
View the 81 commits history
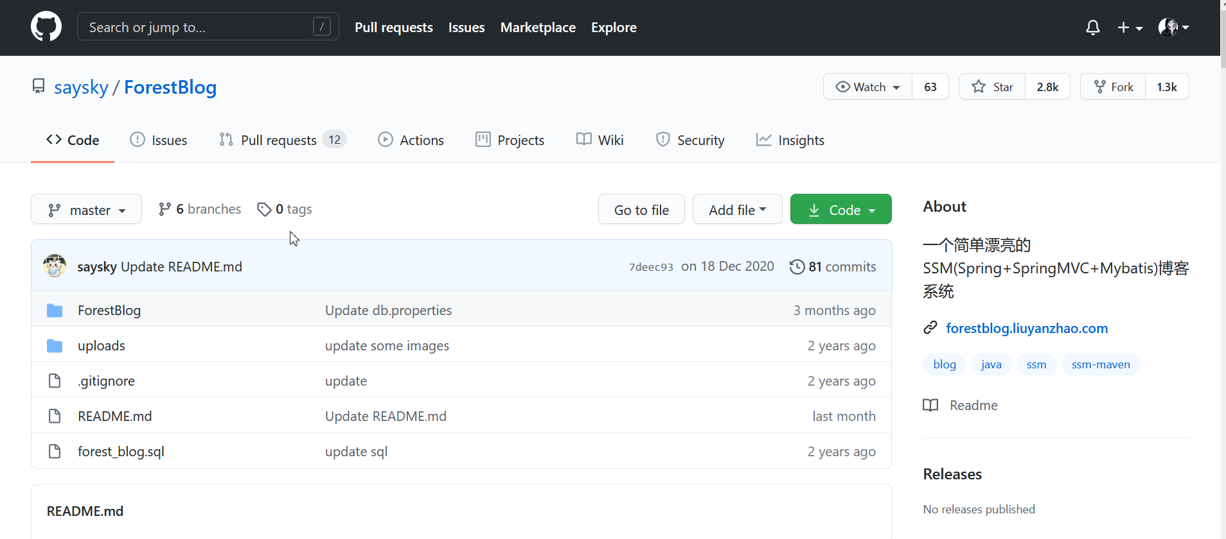tap(833, 266)
